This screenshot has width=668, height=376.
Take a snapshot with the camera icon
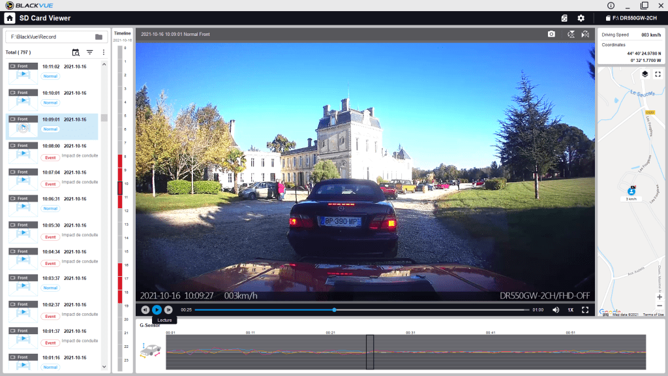coord(551,34)
